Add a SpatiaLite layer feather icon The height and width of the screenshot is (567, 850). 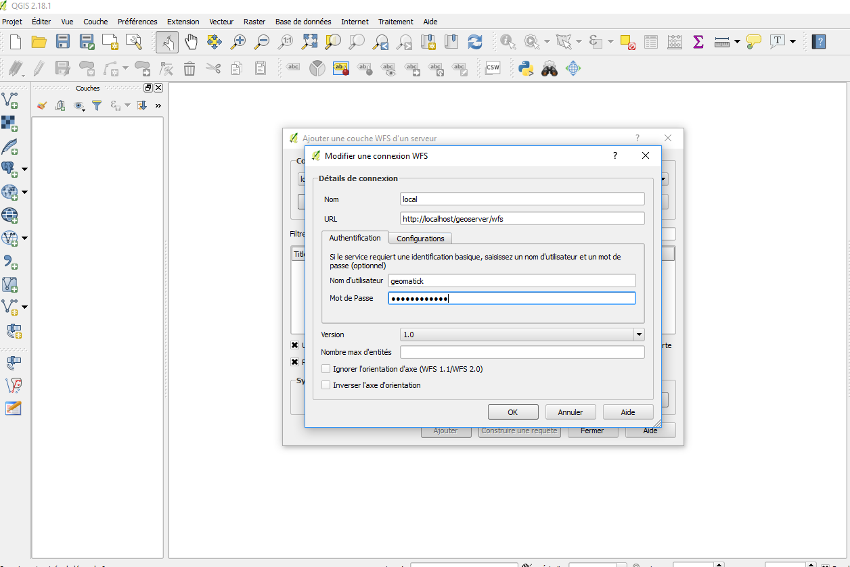[x=10, y=147]
